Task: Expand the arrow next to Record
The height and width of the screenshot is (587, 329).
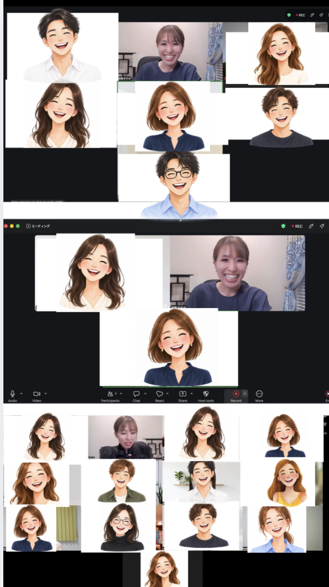Action: [245, 394]
